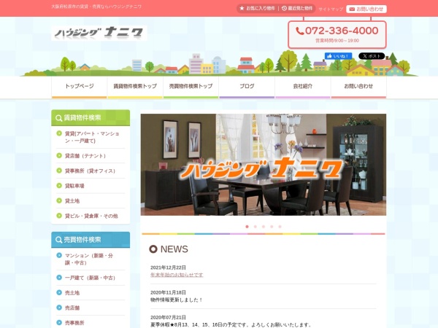Select 売店舗 in sidebar
The image size is (438, 328).
[72, 308]
